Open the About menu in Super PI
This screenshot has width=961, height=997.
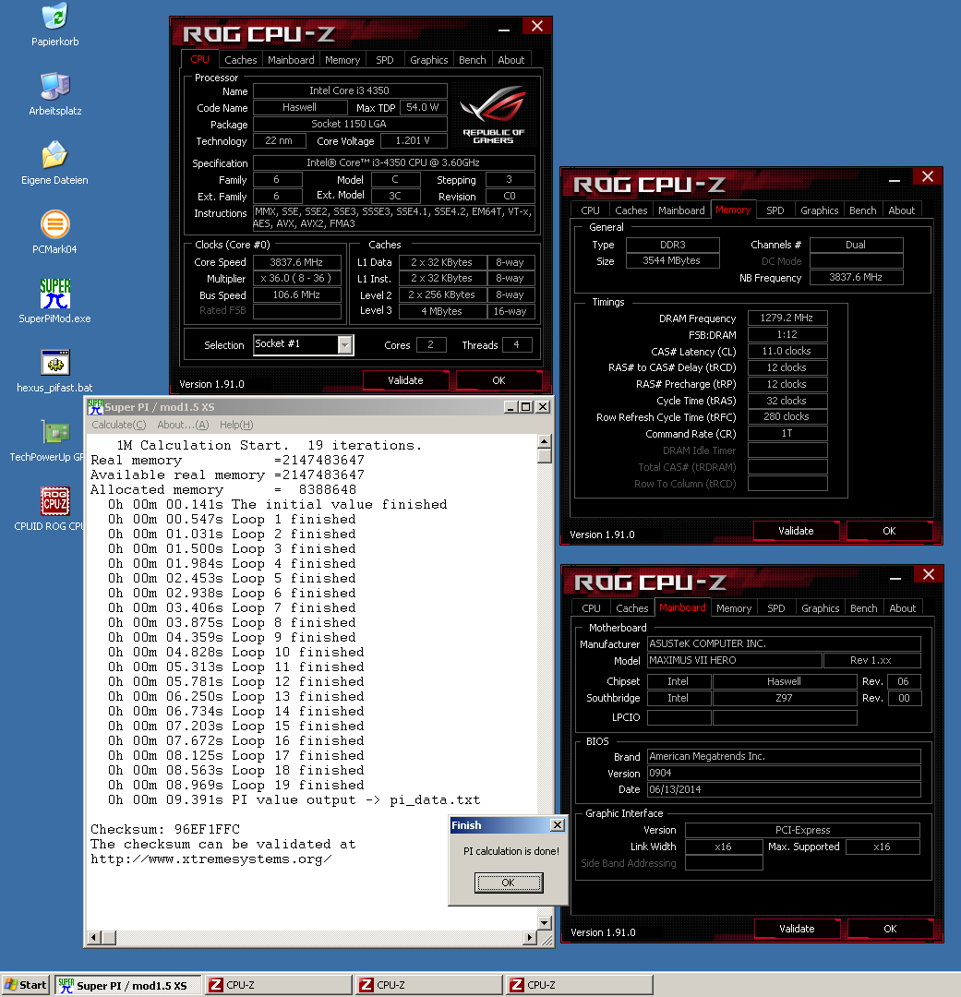click(183, 425)
